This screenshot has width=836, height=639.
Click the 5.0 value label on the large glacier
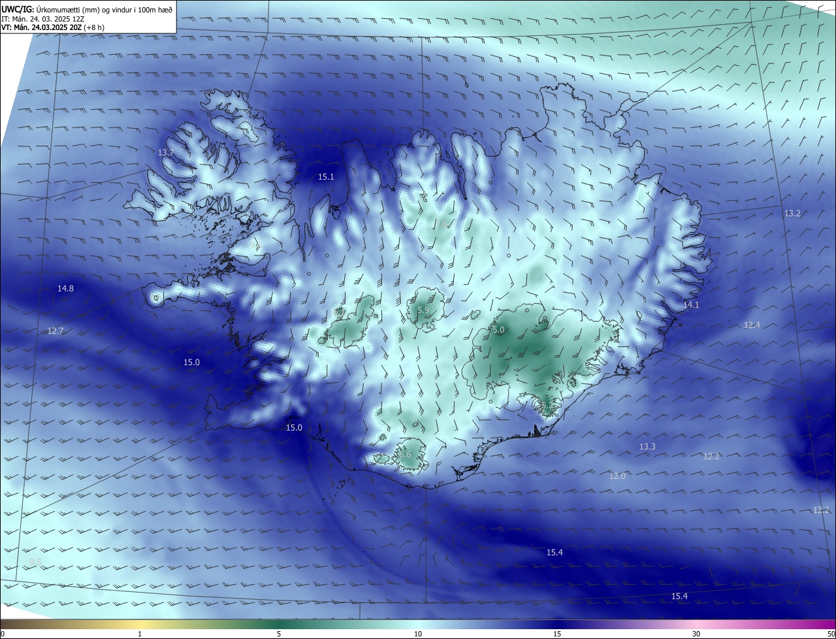[x=498, y=331]
